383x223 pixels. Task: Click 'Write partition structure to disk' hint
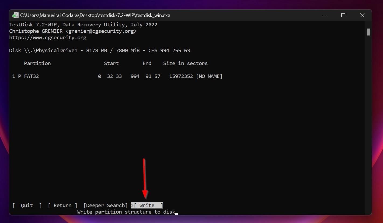pos(126,212)
